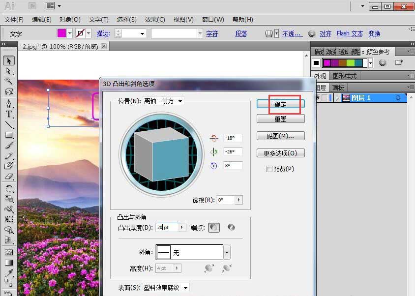Enable the 预览 checkbox in the dialog

[268, 168]
